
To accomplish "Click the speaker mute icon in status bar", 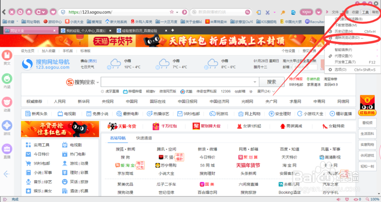I will click(x=338, y=199).
